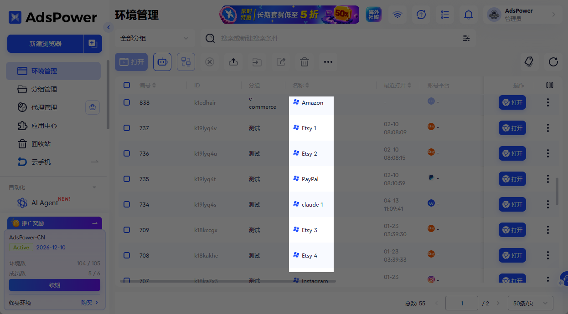The height and width of the screenshot is (314, 568).
Task: Collapse the sidebar with the arrow handle
Action: [108, 27]
